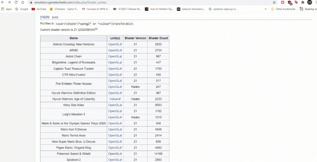
Task: Open How to Perform Fig... bookmark
Action: [x=159, y=9]
